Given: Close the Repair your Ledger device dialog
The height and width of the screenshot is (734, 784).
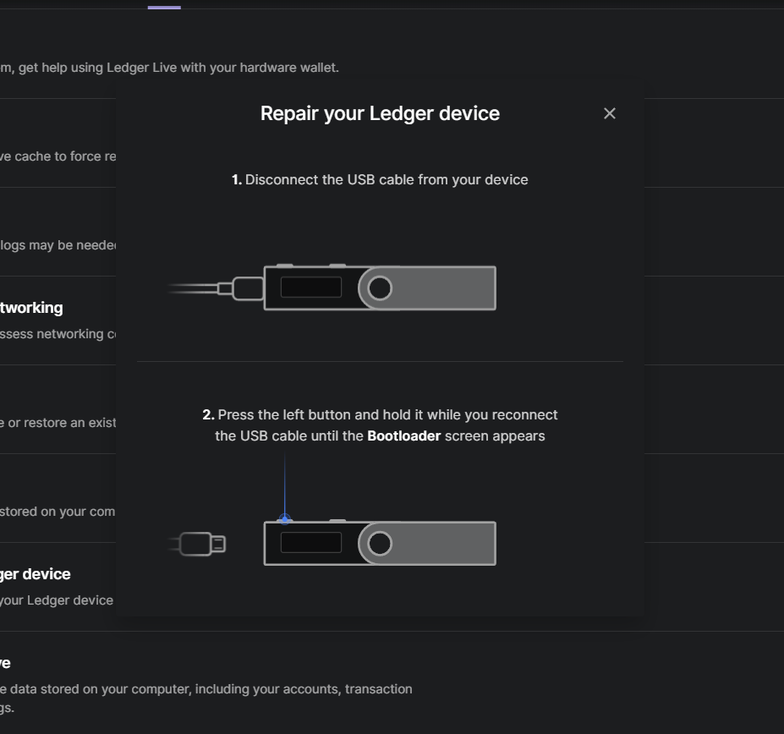Looking at the screenshot, I should (x=609, y=113).
